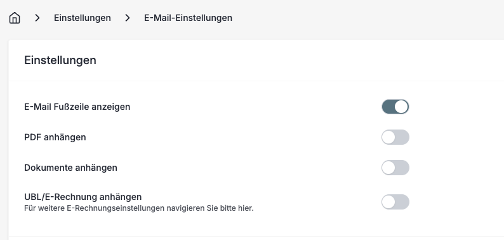Click the 'UBL/E-Rechnung anhängen' label
This screenshot has width=504, height=240.
click(83, 197)
